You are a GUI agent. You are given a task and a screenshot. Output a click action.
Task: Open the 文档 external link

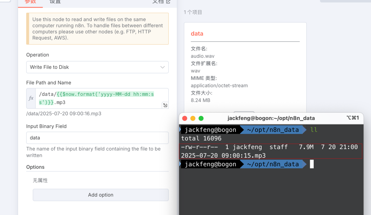click(161, 2)
